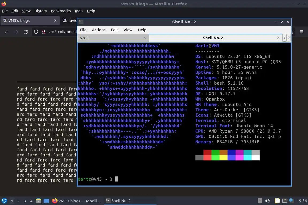Close the Shell No. 2 window
This screenshot has width=308, height=205.
[288, 22]
